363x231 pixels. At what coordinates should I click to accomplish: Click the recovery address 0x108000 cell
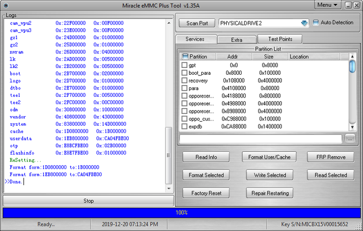point(234,80)
